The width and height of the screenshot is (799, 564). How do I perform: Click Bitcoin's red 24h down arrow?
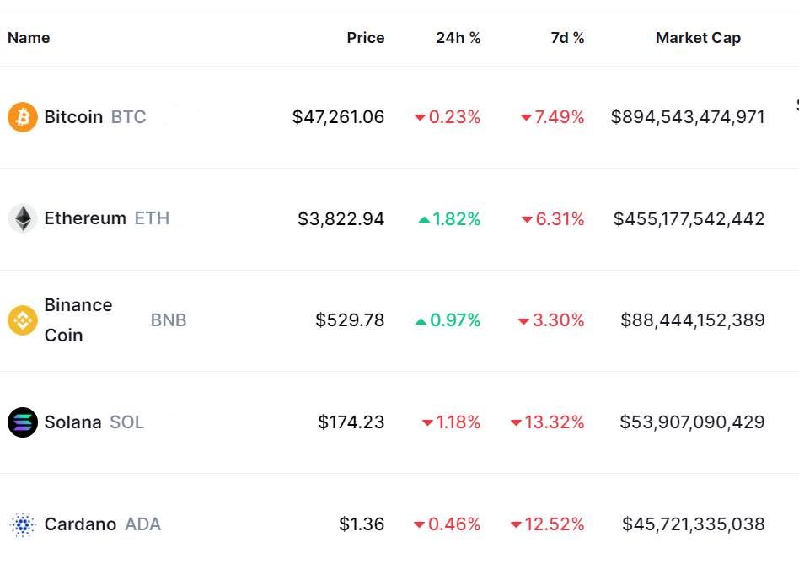[x=420, y=118]
